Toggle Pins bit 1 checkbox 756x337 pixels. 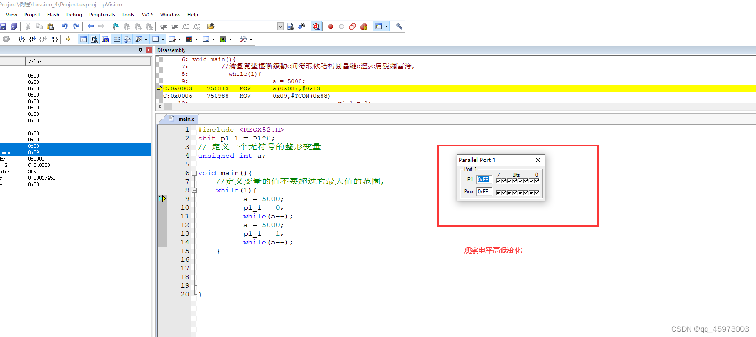click(531, 192)
